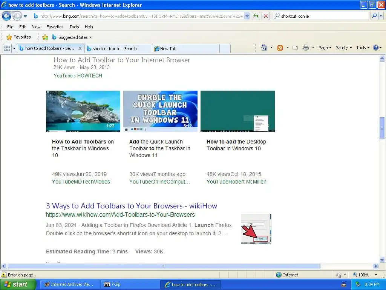The image size is (386, 290).
Task: Open 'Add the Quick Launch Toolbar' video link
Action: (159, 148)
